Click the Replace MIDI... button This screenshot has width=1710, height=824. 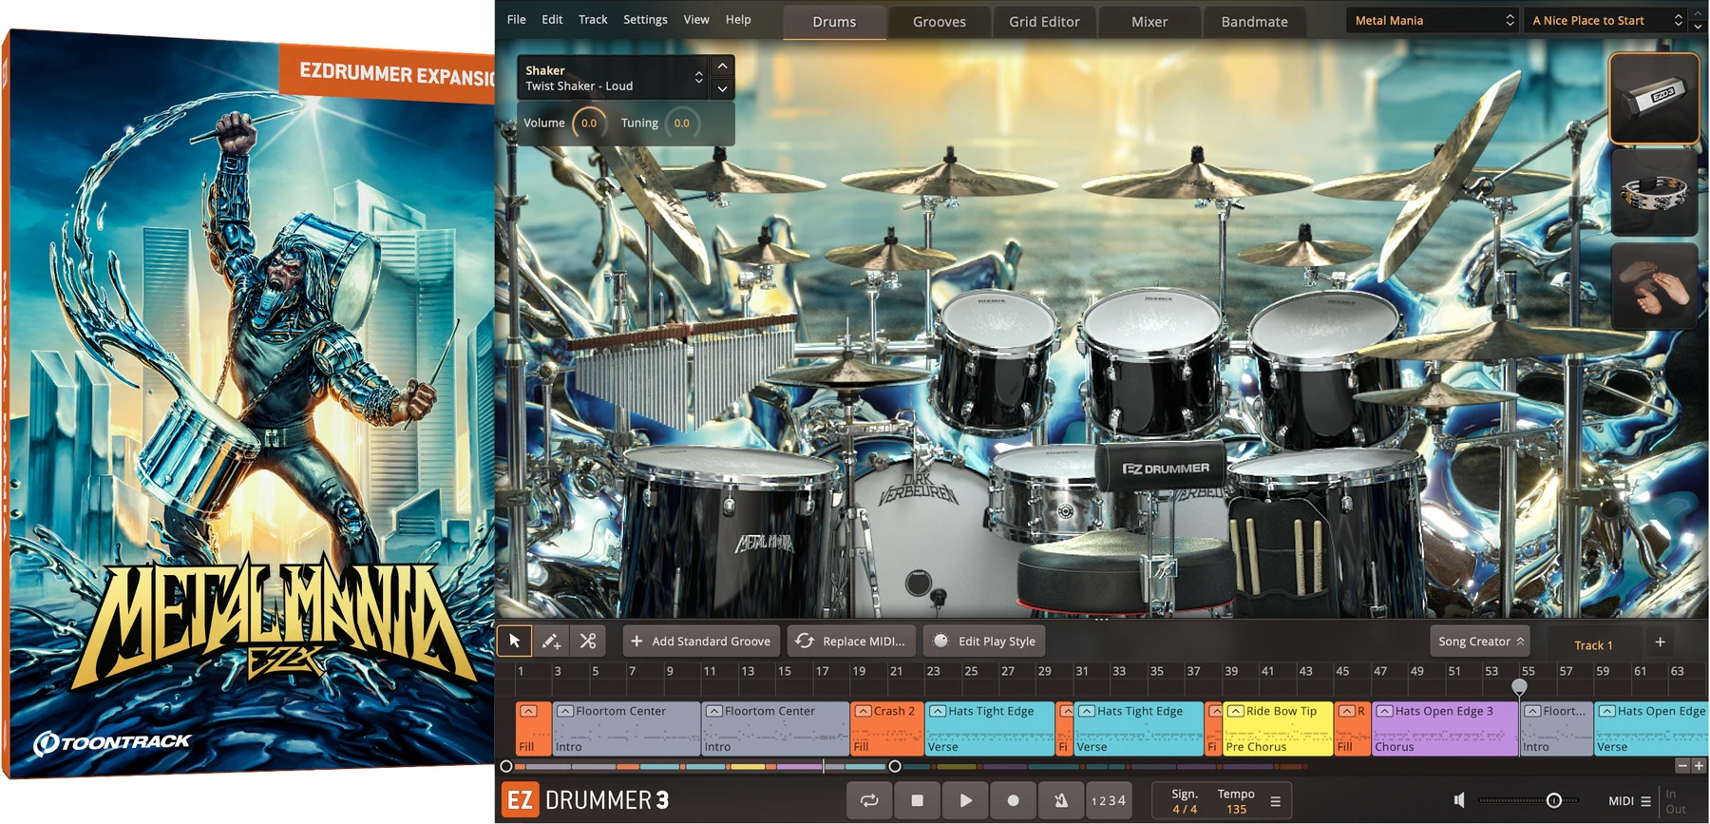pos(851,642)
